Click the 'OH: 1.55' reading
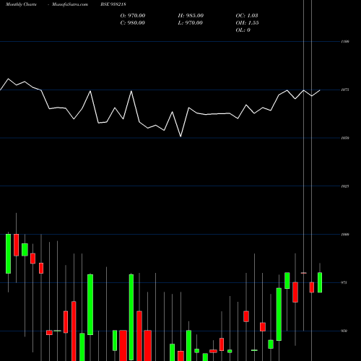361x361 pixels. click(x=247, y=22)
